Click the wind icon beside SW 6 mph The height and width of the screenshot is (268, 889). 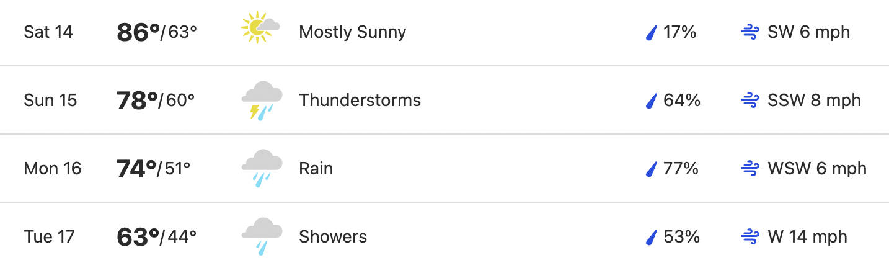tap(750, 32)
